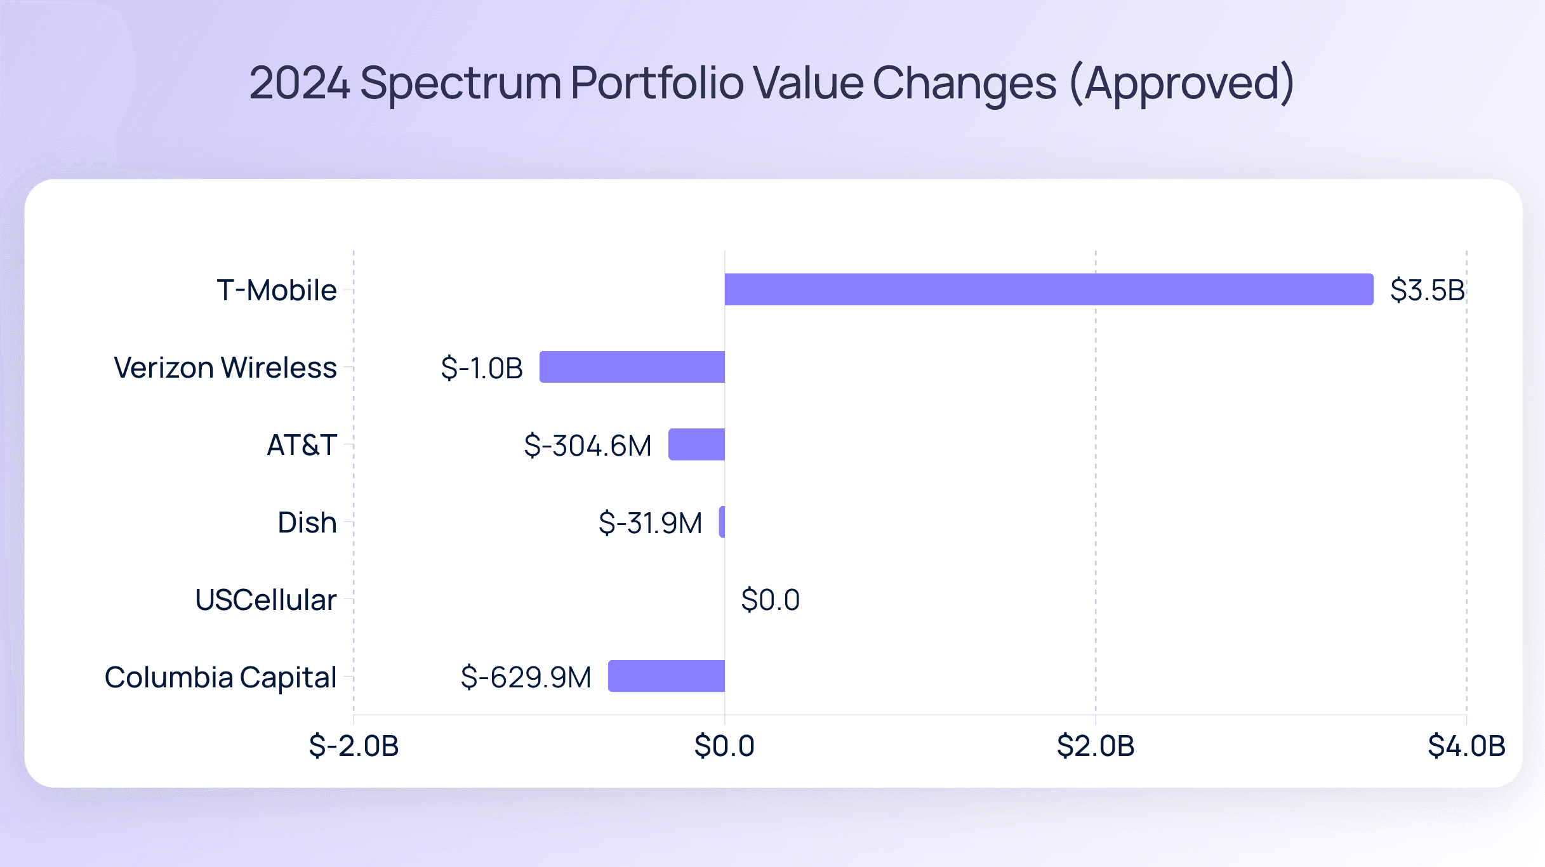Click the USCellular $0.0 data label
Viewport: 1545px width, 867px height.
(770, 600)
